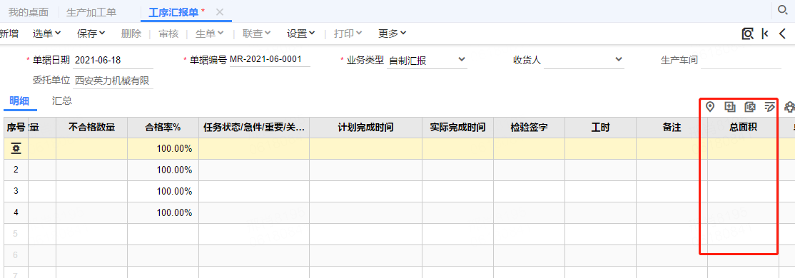The height and width of the screenshot is (278, 795).
Task: Click the locate pin icon above the grid
Action: [710, 107]
